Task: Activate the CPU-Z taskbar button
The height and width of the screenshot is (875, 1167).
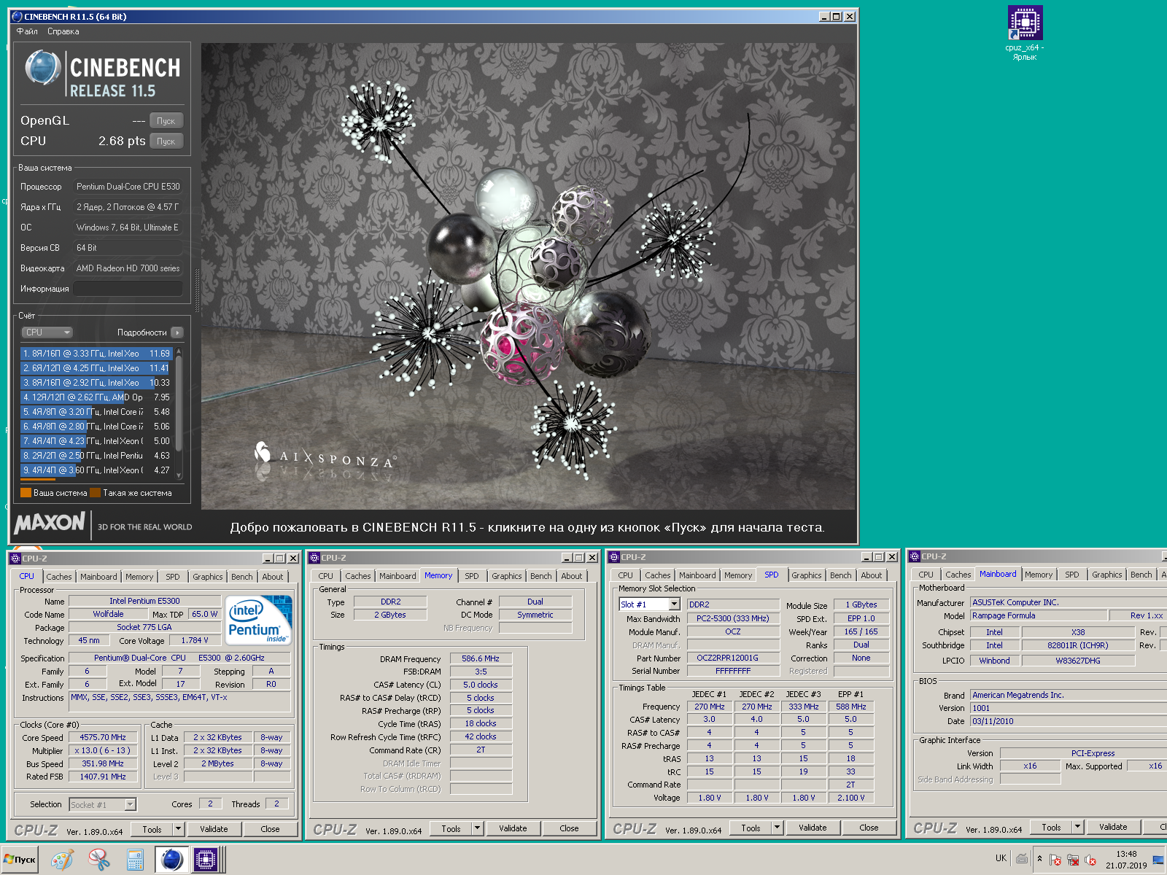Action: pyautogui.click(x=206, y=860)
